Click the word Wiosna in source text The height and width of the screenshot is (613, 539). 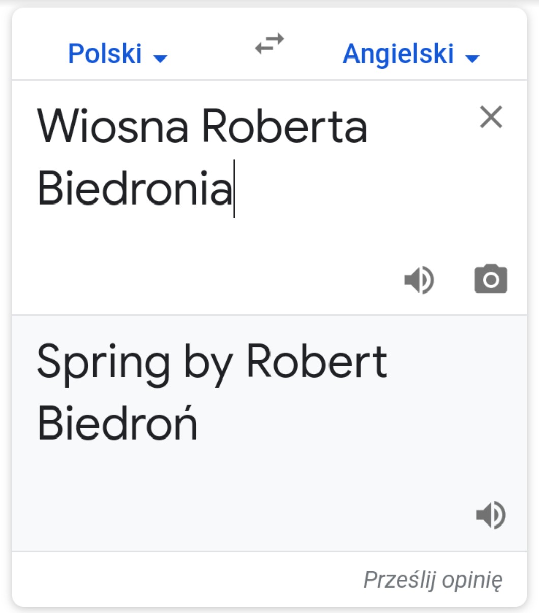(x=112, y=127)
